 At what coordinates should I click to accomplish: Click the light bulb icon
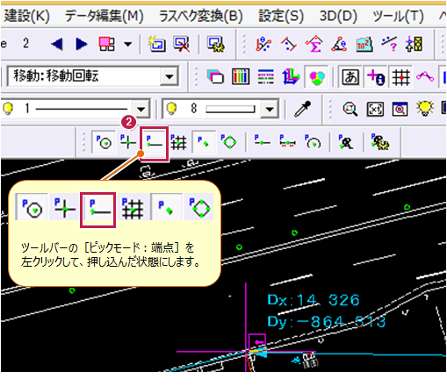point(425,109)
